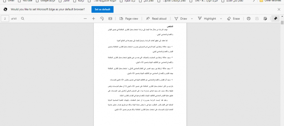Click the Save as icon
This screenshot has height=126, width=284.
pos(265,19)
